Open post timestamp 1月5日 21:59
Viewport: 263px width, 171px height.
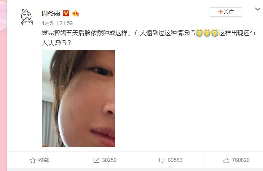pos(57,23)
